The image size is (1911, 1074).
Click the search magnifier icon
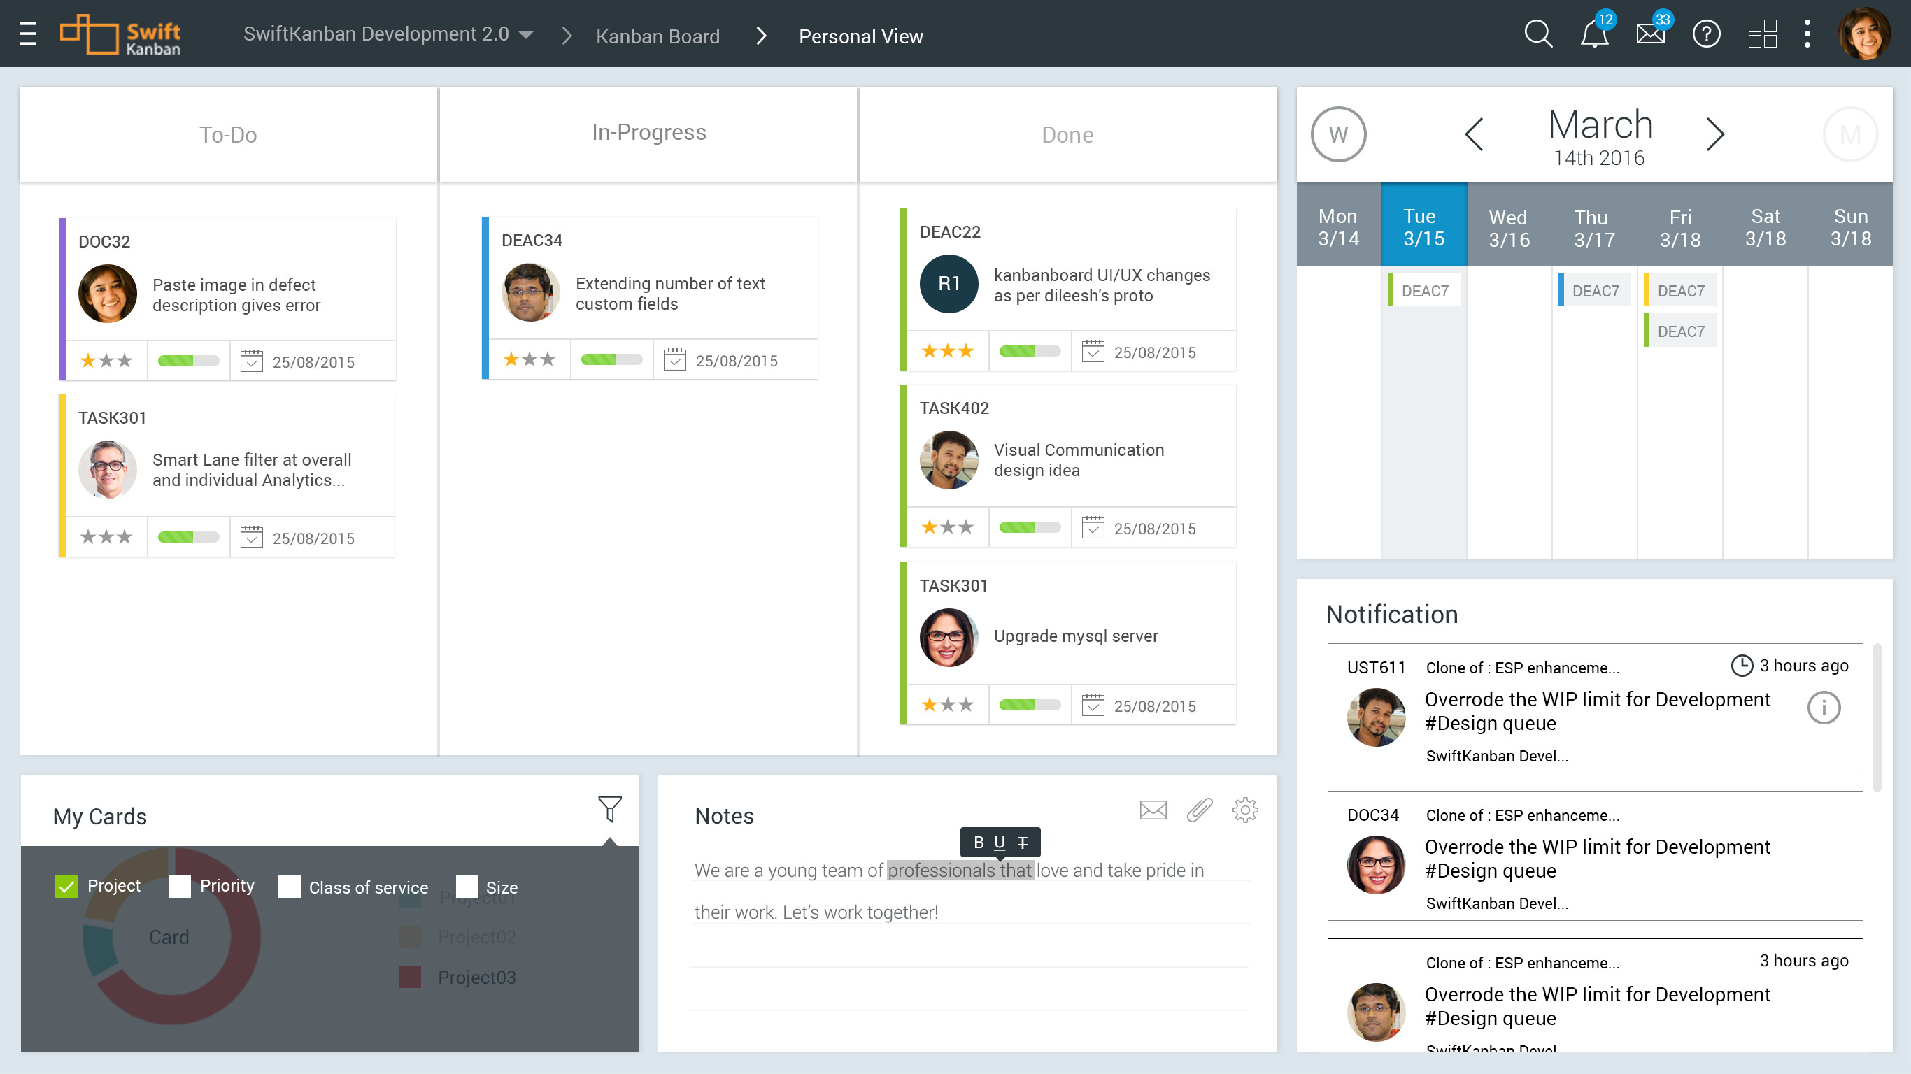(x=1538, y=34)
